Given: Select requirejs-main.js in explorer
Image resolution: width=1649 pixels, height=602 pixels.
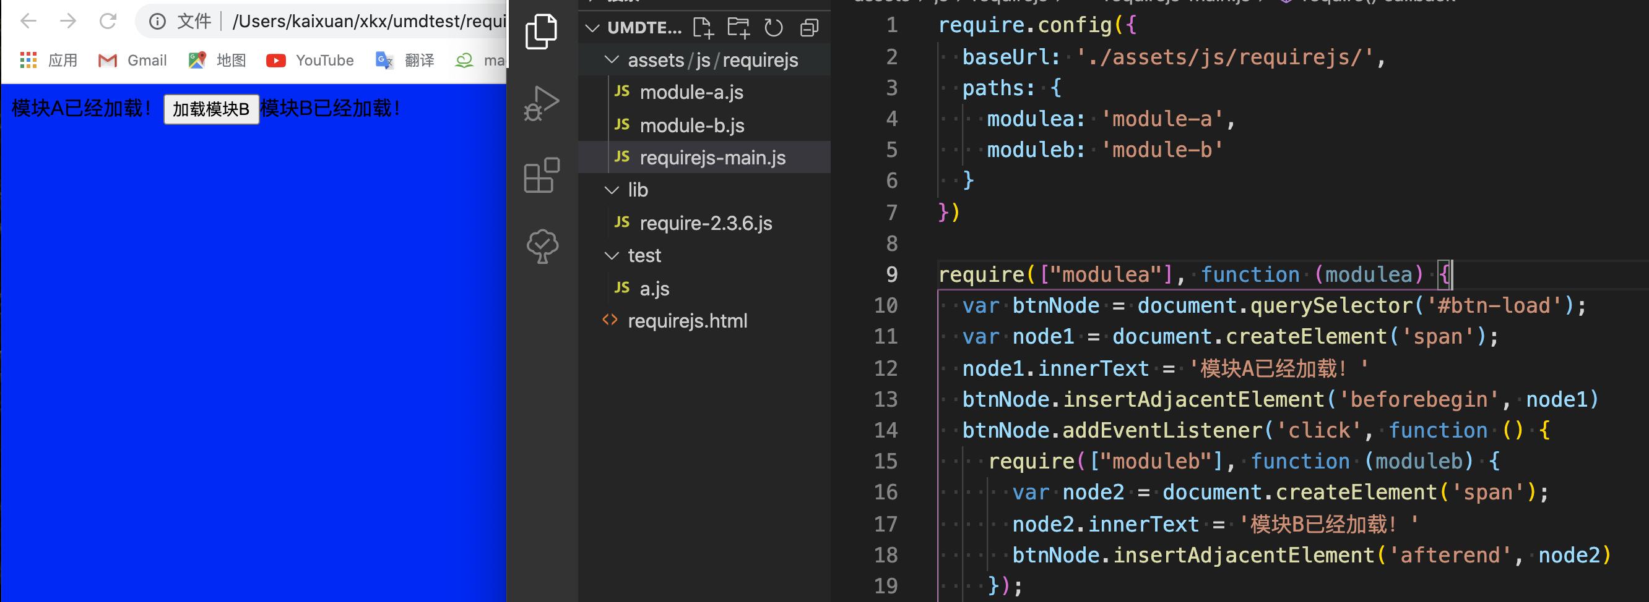Looking at the screenshot, I should click(x=705, y=157).
